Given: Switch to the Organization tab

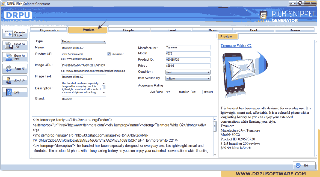Looking at the screenshot, I should [50, 30].
